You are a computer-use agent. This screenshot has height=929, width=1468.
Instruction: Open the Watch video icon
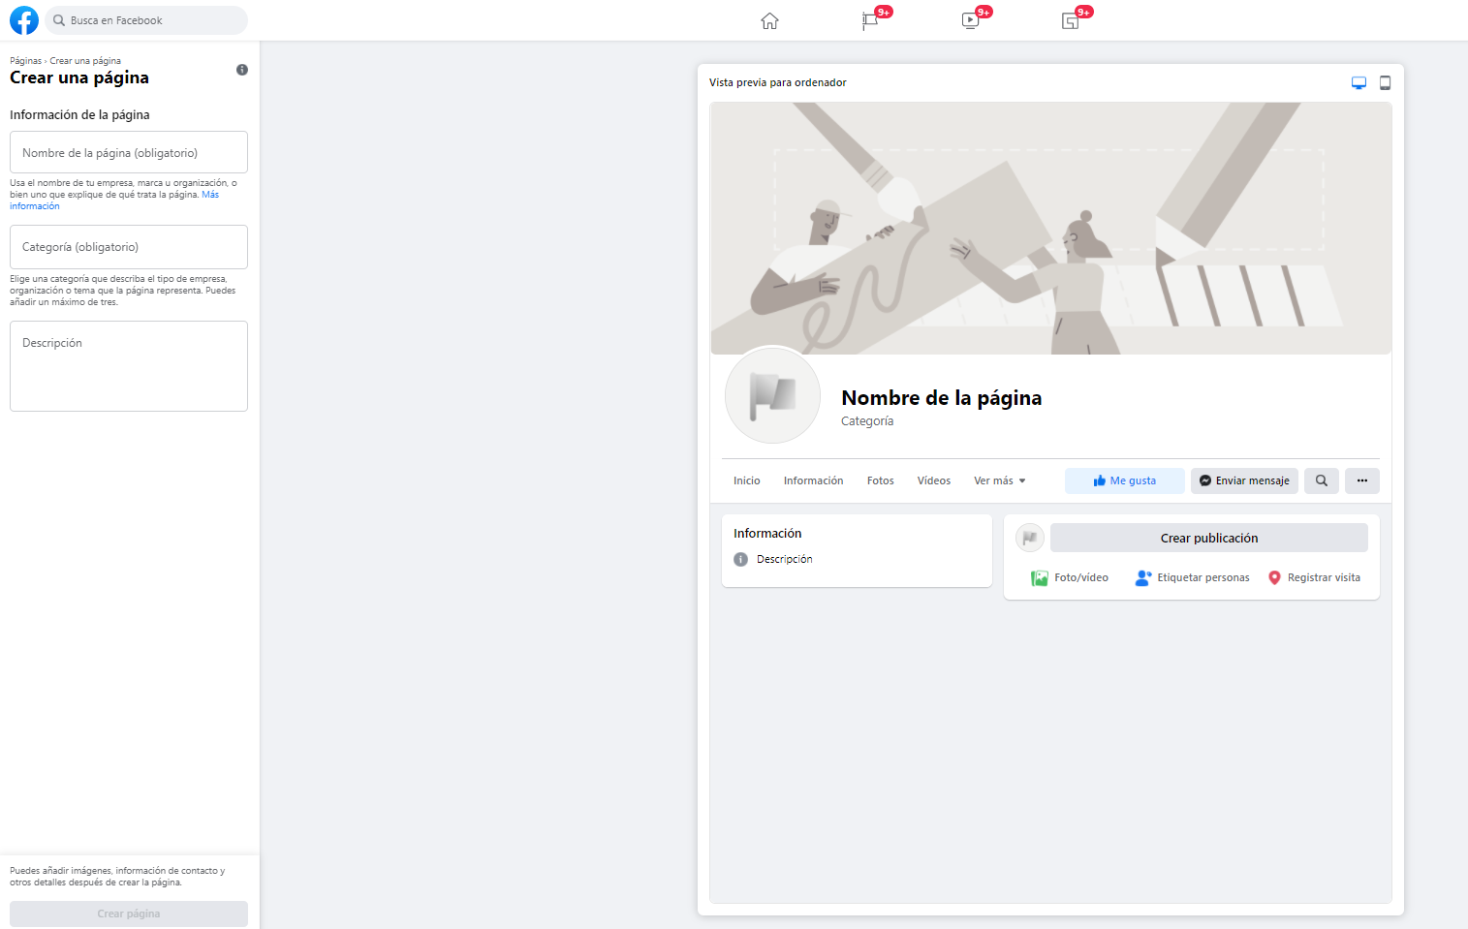970,21
